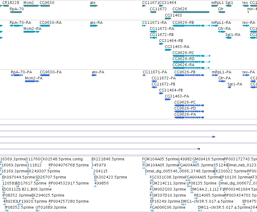Screen dimensions: 257x212
Task: Select the tex-PA protein glyph
Action: tap(246, 75)
